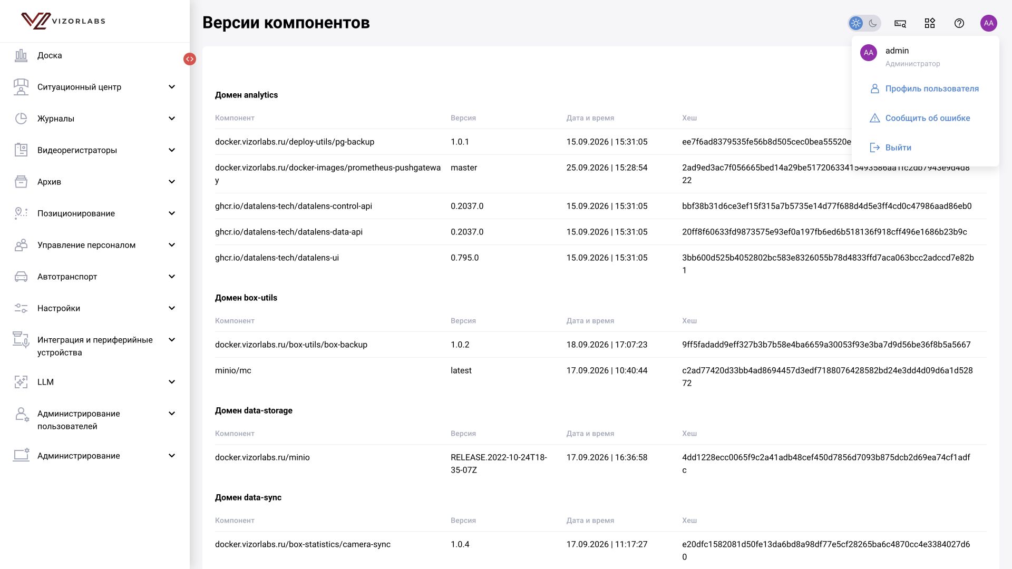The height and width of the screenshot is (569, 1012).
Task: Switch to dark theme moon toggle
Action: point(873,23)
